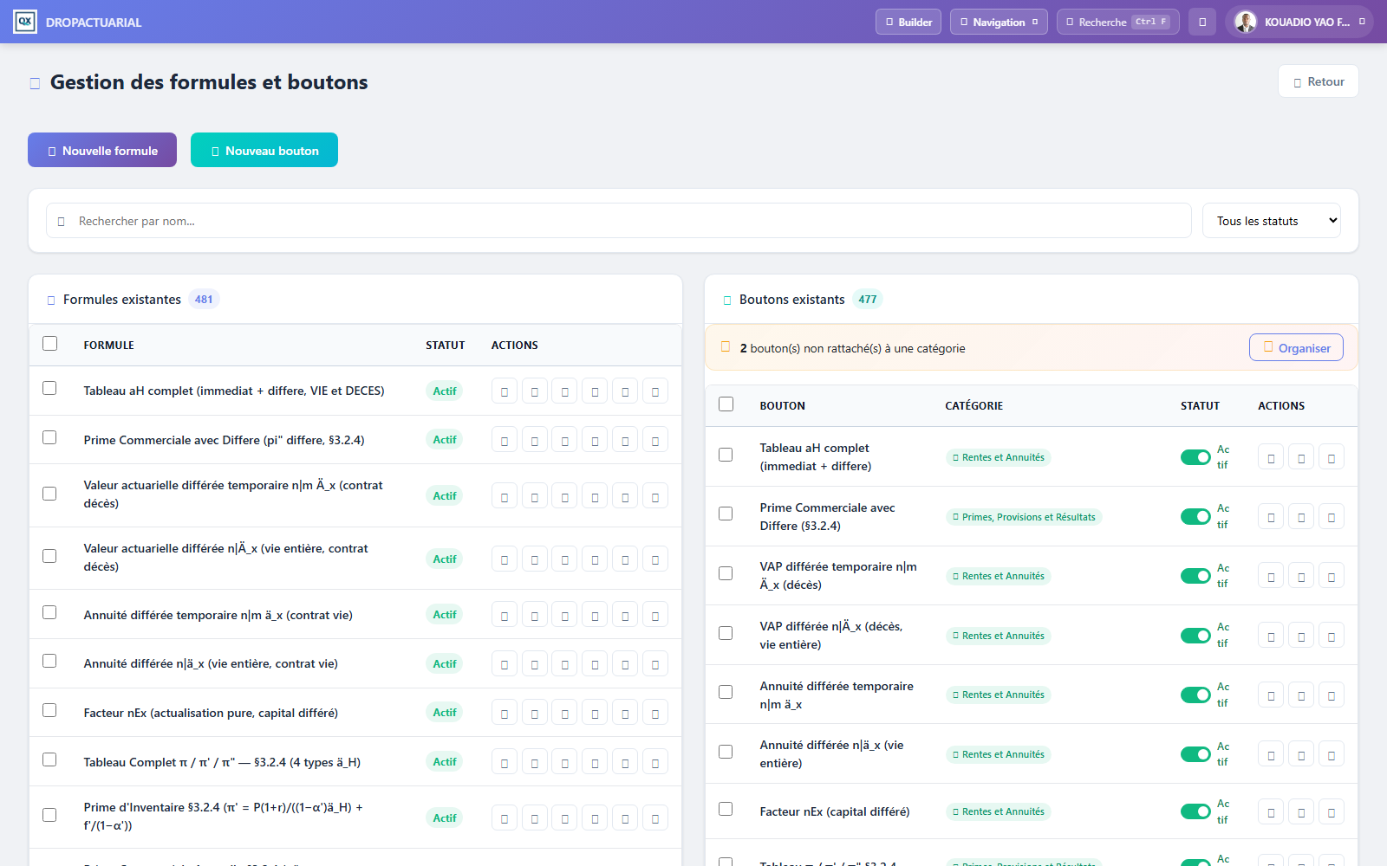Click the first action icon for Tableau aH complet button row

[1271, 457]
